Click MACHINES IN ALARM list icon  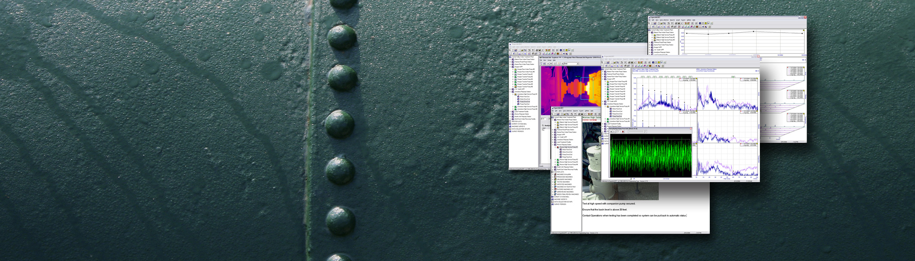[555, 174]
